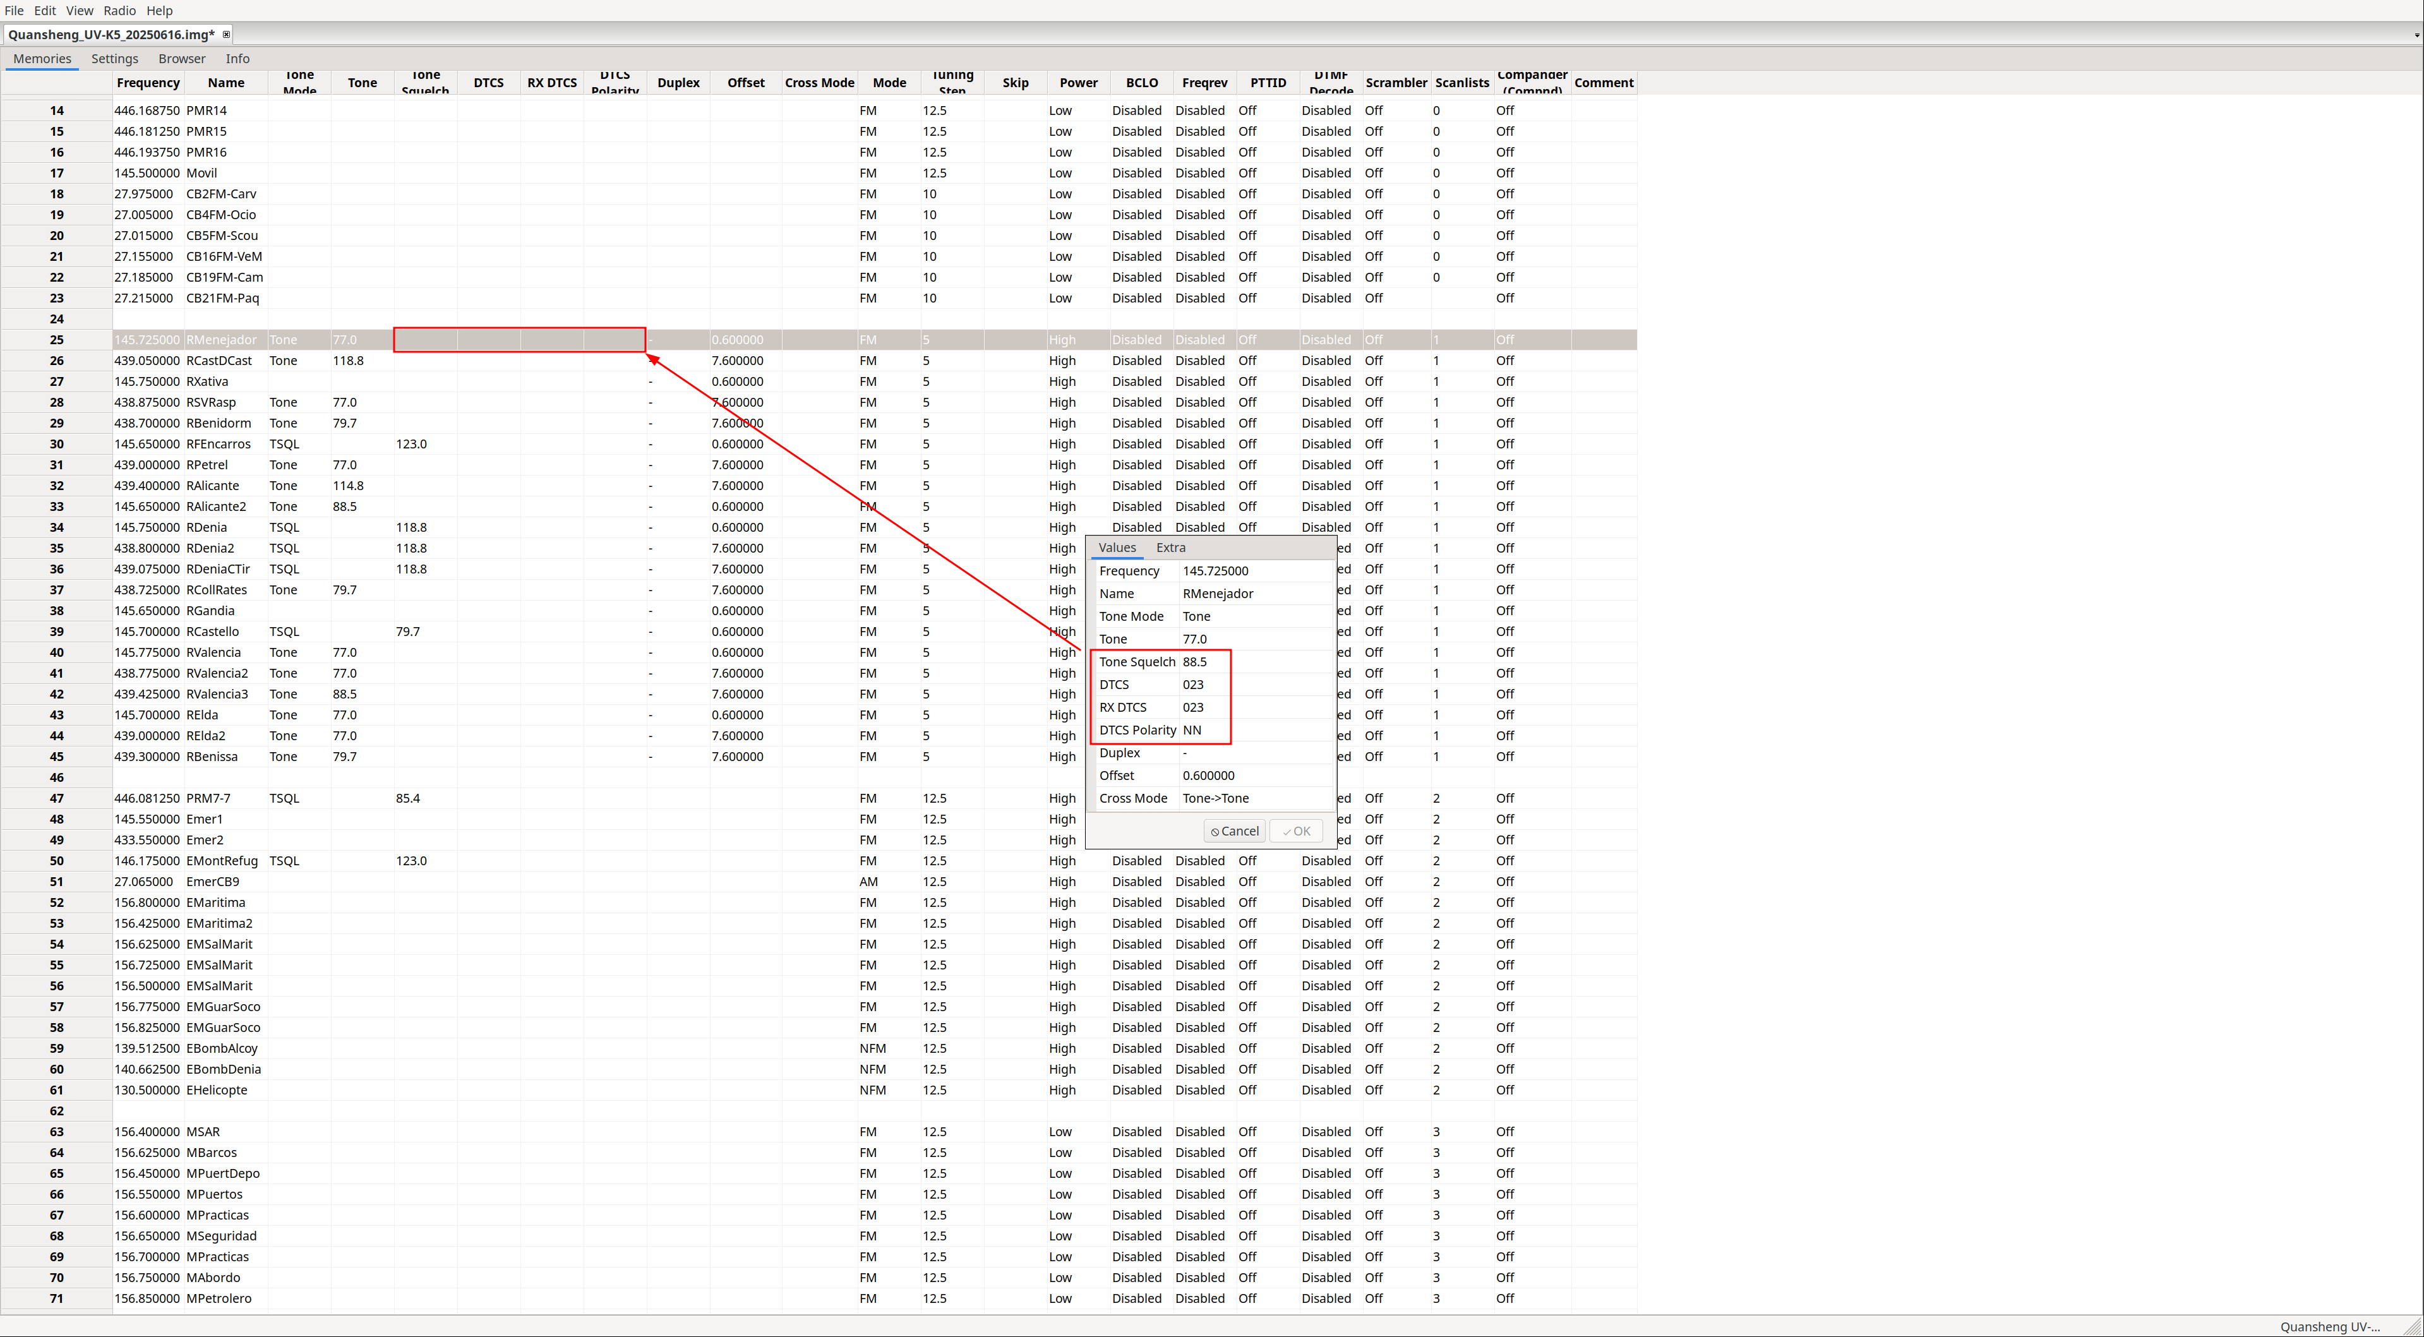This screenshot has height=1337, width=2424.
Task: Click the Cross Mode Tone->Tone value
Action: click(1216, 798)
